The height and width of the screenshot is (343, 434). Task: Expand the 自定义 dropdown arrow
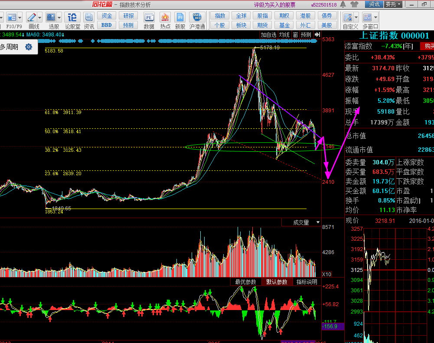click(356, 17)
